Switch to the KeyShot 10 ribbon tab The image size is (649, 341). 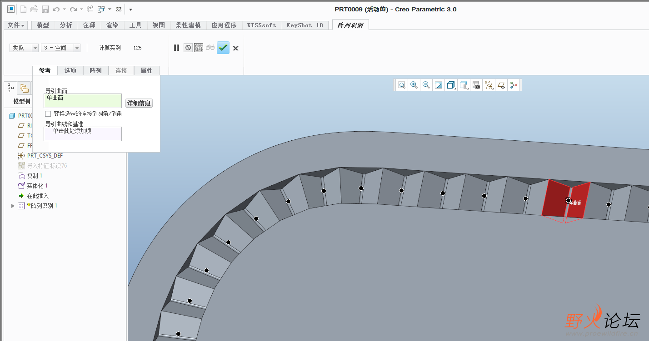(x=305, y=25)
